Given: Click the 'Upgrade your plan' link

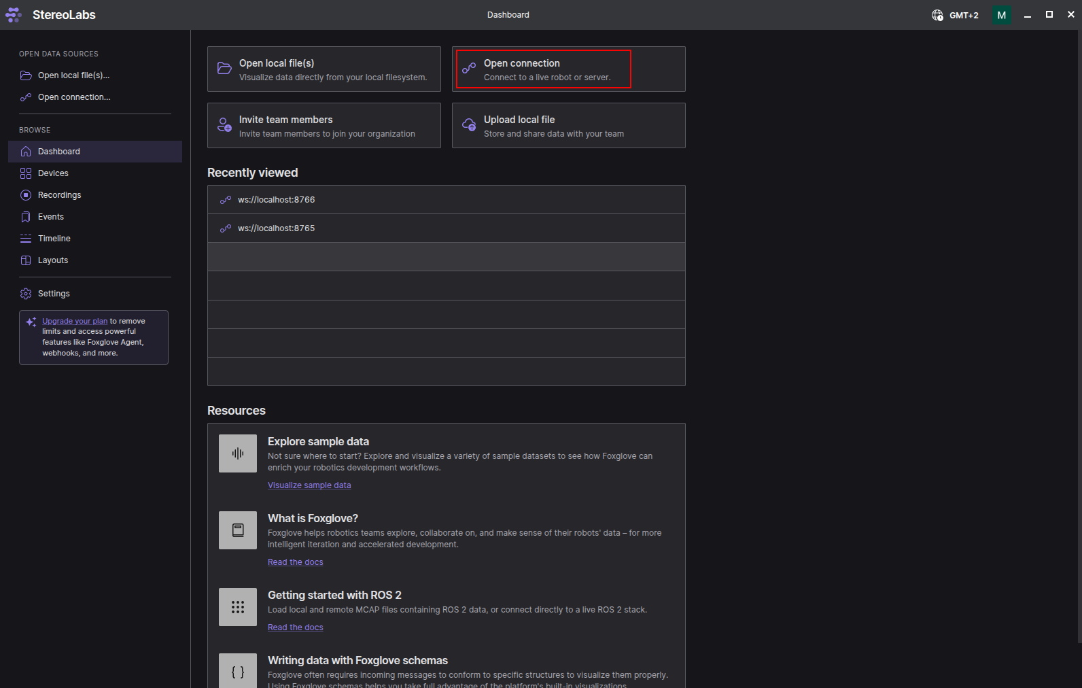Looking at the screenshot, I should click(75, 321).
